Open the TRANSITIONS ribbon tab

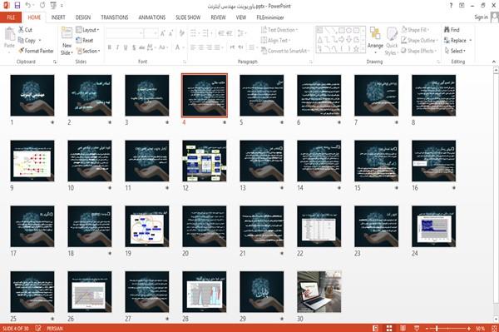pos(115,17)
